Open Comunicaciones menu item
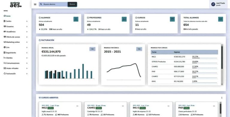230x117 pixels. pos(16,63)
